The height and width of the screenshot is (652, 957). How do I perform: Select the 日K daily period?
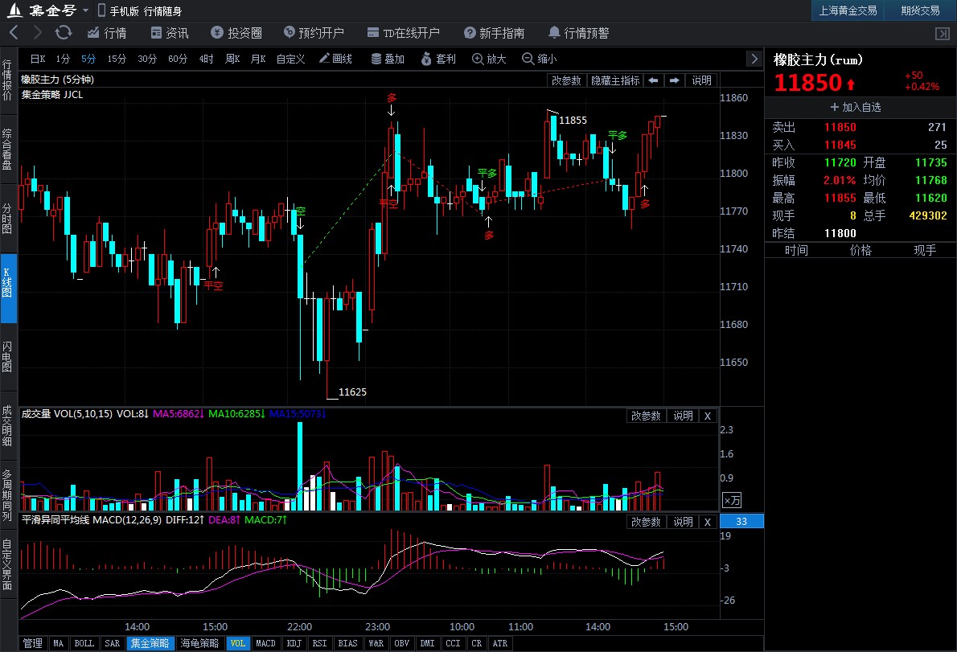pyautogui.click(x=38, y=59)
